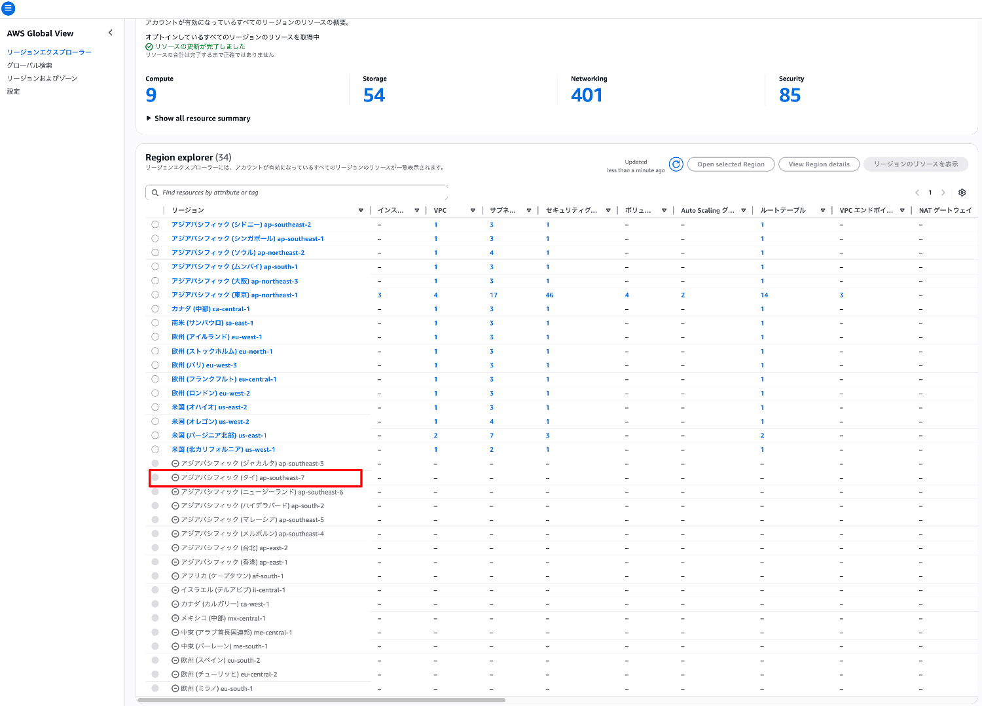Click Tokyo security group count 46

point(549,295)
